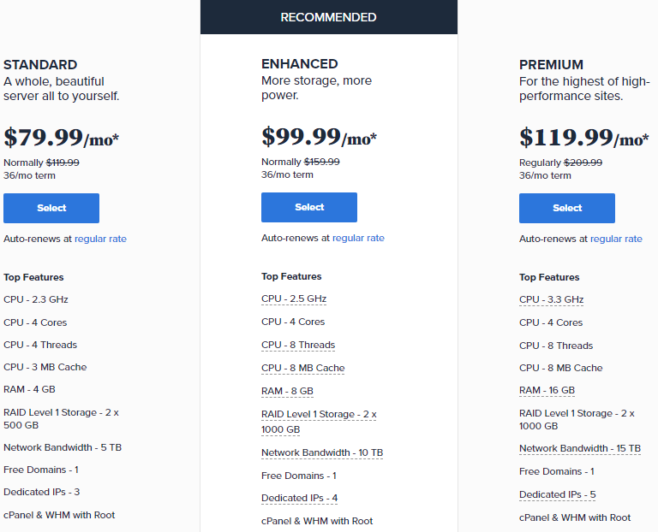
Task: Click Network Bandwidth - 10 TB feature
Action: [x=322, y=452]
